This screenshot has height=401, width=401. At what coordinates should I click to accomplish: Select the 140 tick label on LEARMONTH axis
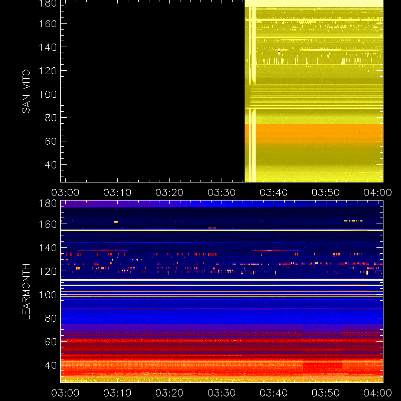[48, 248]
